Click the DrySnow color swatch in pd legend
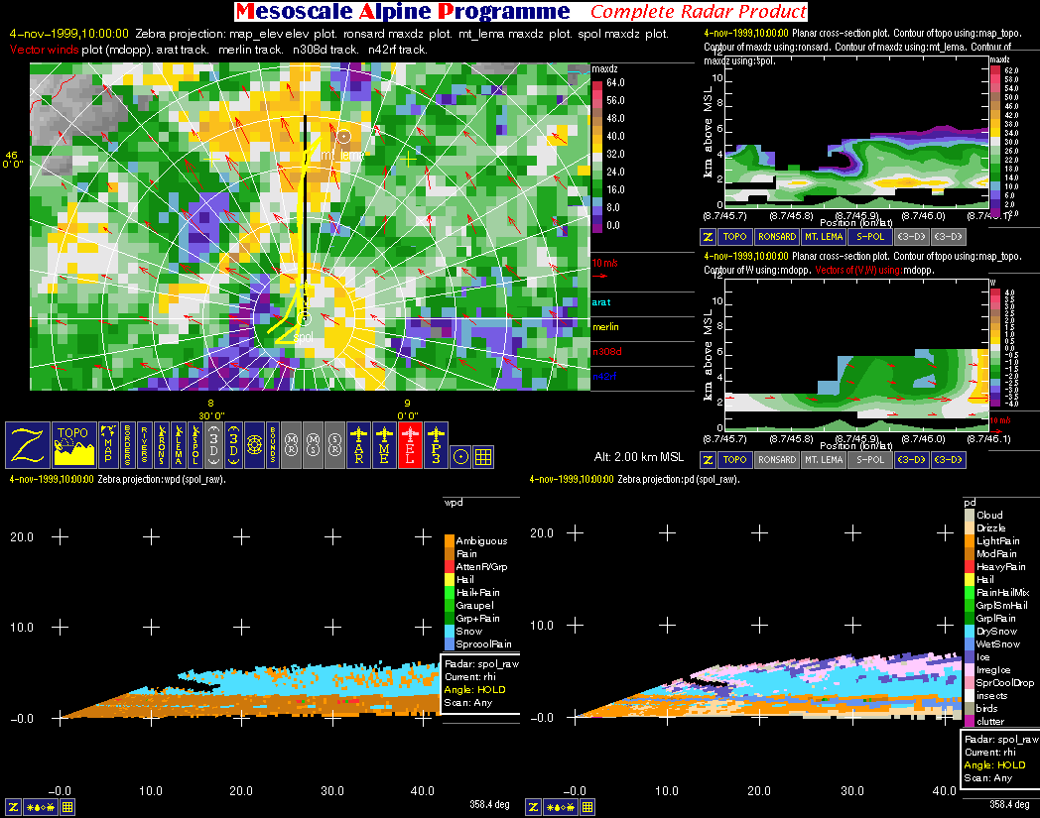 coord(970,631)
